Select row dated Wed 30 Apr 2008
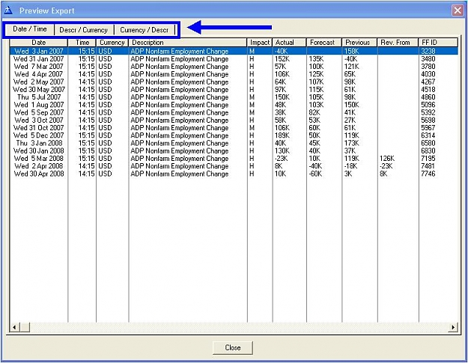The height and width of the screenshot is (363, 468). [234, 174]
